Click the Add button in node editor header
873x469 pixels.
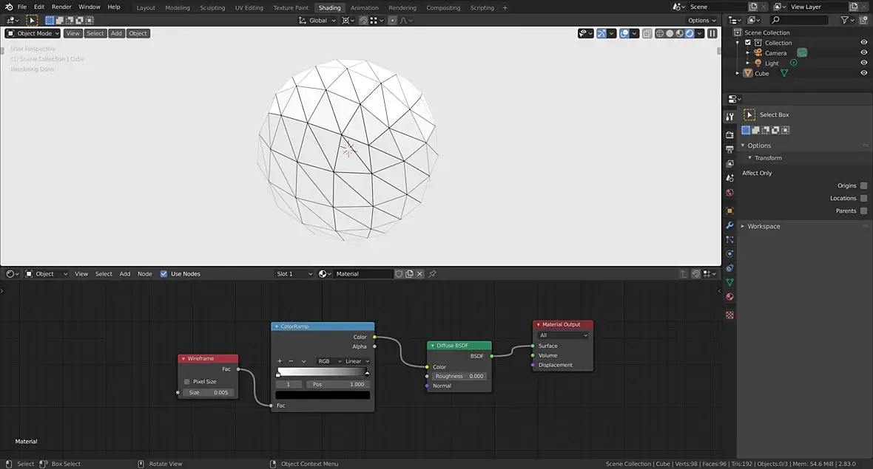point(125,274)
